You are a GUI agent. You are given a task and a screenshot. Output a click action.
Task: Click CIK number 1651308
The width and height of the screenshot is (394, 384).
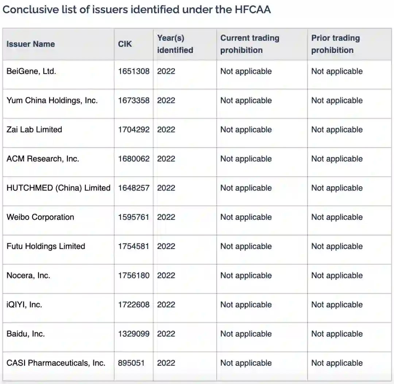tap(134, 71)
